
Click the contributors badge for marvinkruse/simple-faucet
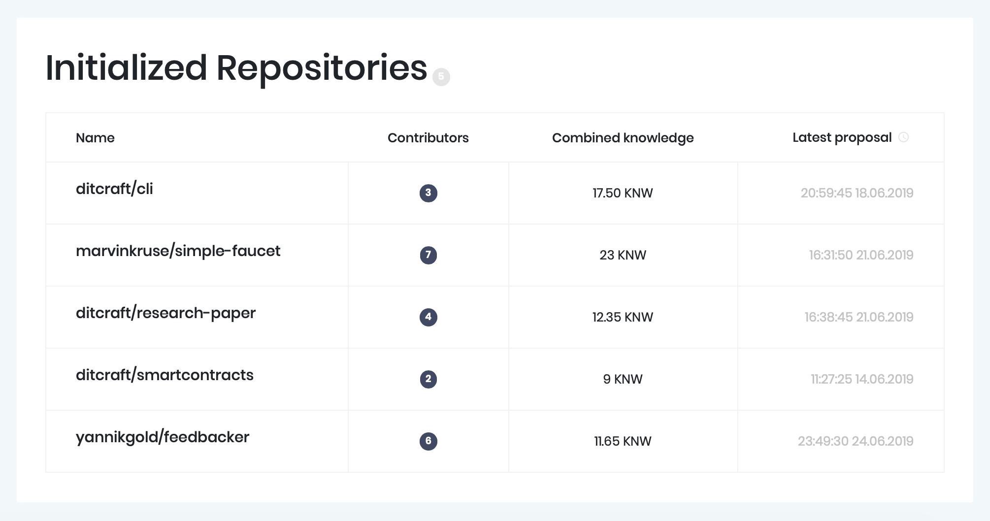coord(428,255)
